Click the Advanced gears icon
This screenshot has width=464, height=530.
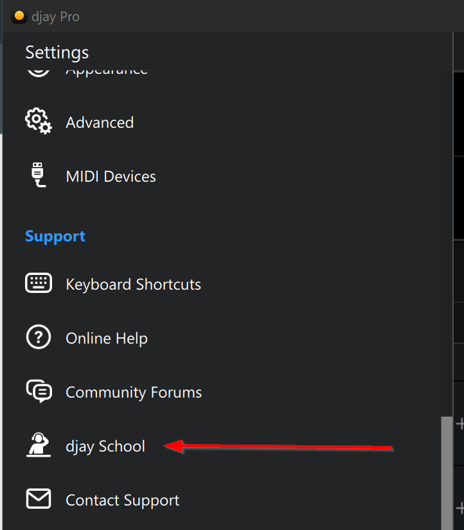(38, 122)
